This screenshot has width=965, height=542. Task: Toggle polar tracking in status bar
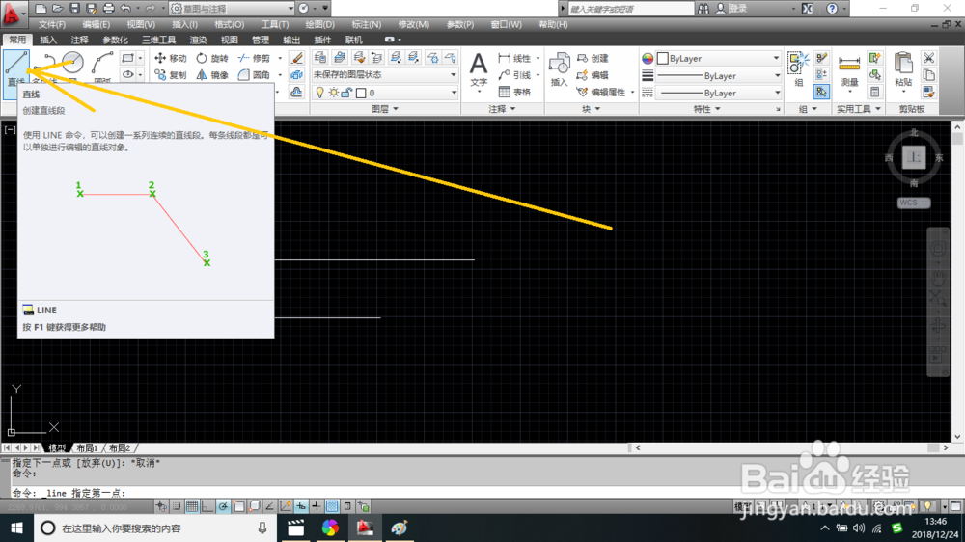[x=223, y=506]
